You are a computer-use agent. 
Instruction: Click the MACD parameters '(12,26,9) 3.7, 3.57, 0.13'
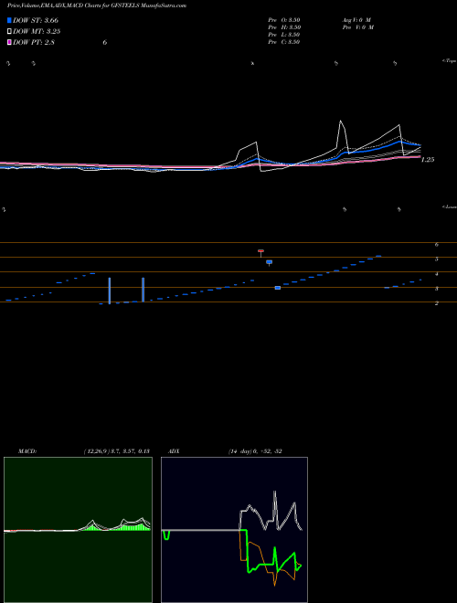[117, 451]
